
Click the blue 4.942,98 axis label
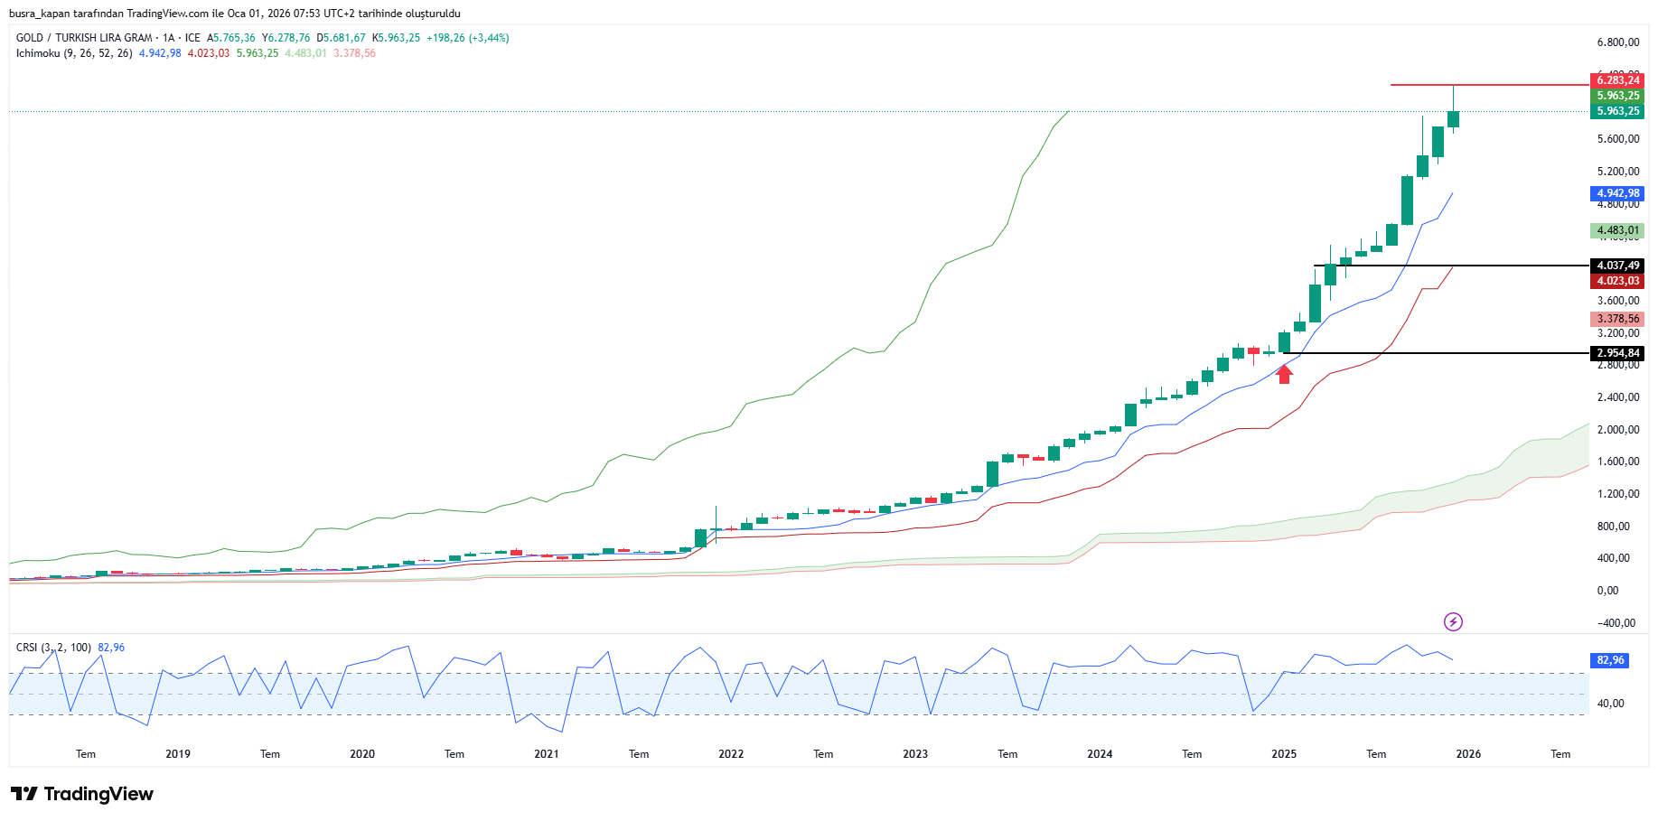pyautogui.click(x=1616, y=193)
